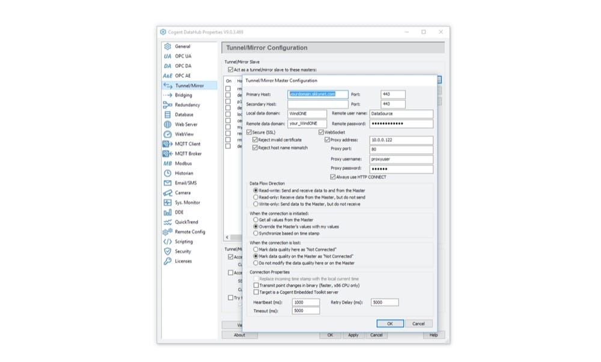The image size is (601, 362).
Task: Click the About button
Action: point(240,335)
